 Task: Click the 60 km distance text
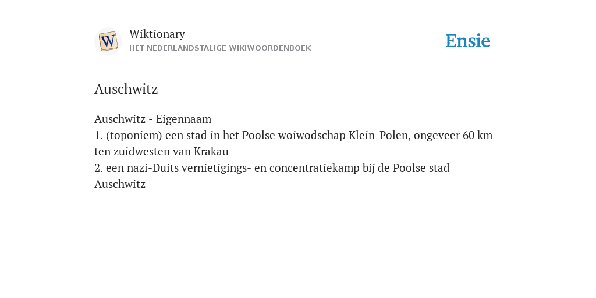click(x=477, y=135)
